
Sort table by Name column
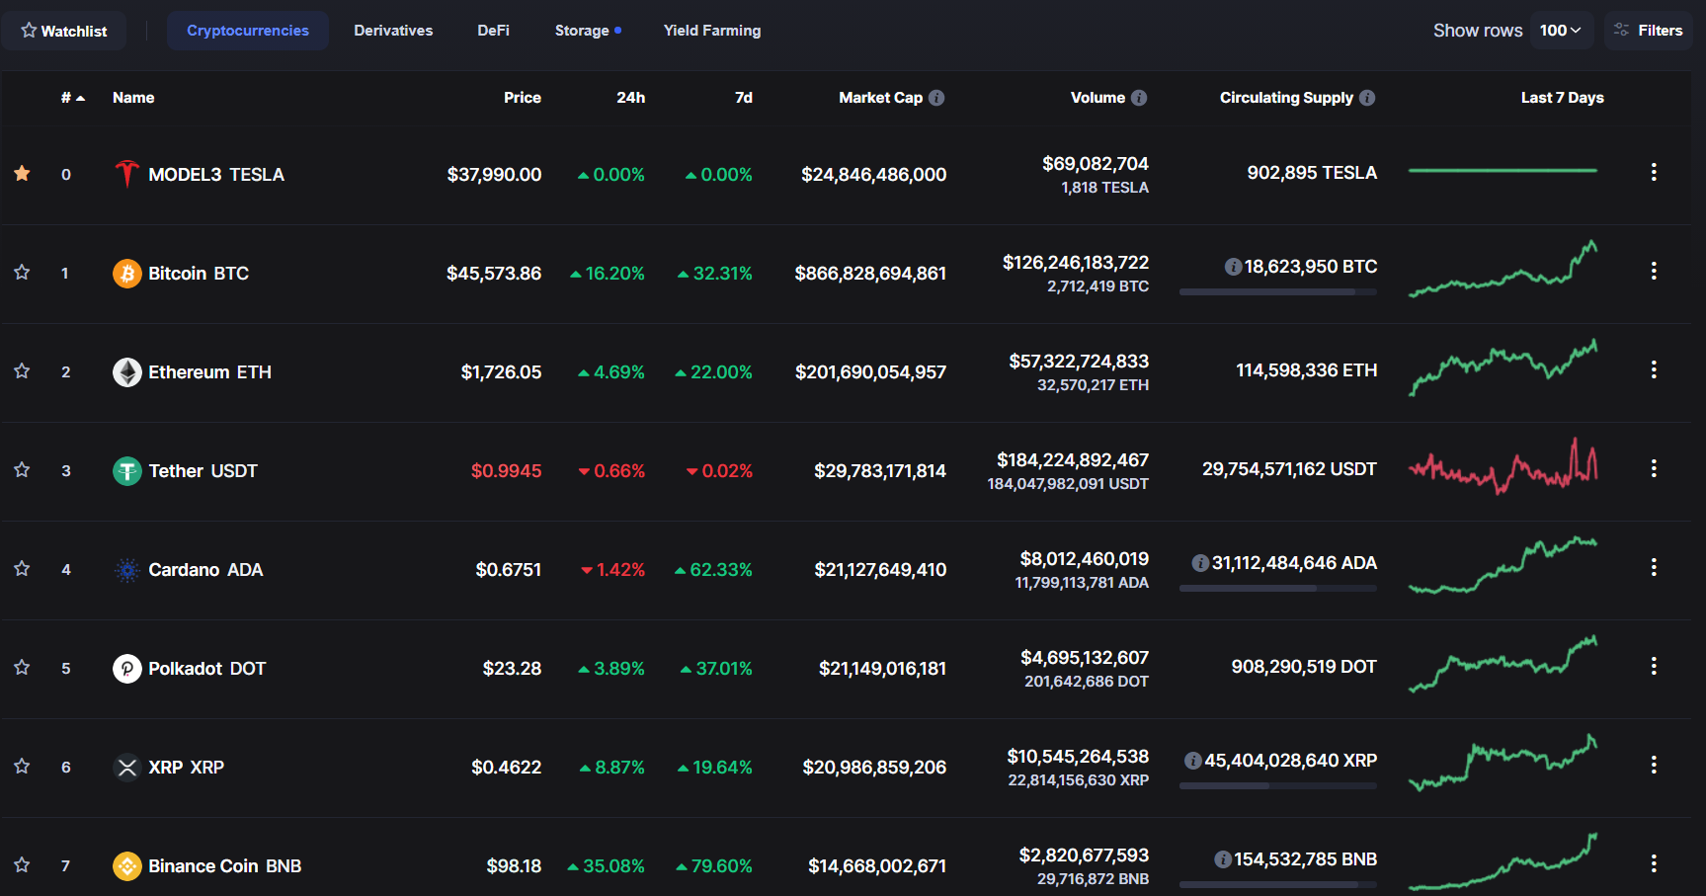[x=133, y=98]
